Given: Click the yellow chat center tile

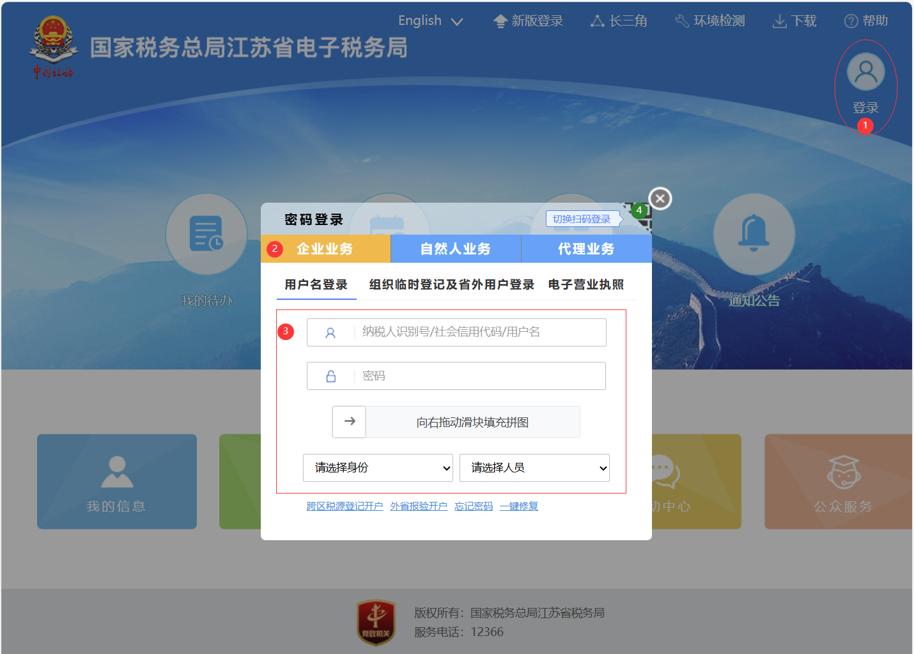Looking at the screenshot, I should point(697,481).
